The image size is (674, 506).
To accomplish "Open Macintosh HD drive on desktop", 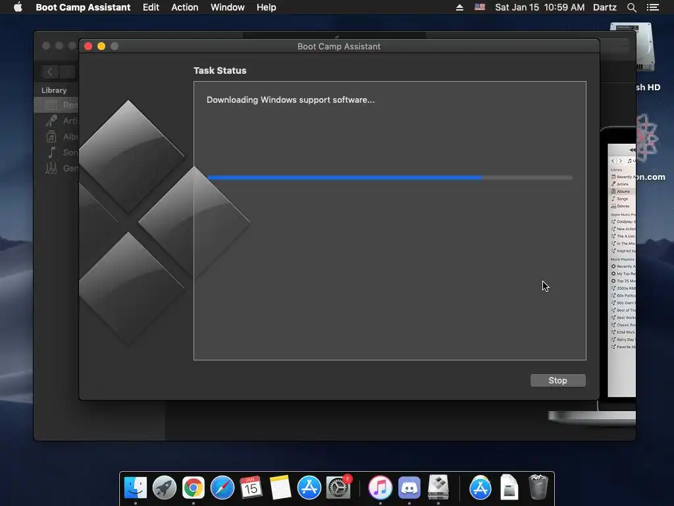I will [x=645, y=47].
